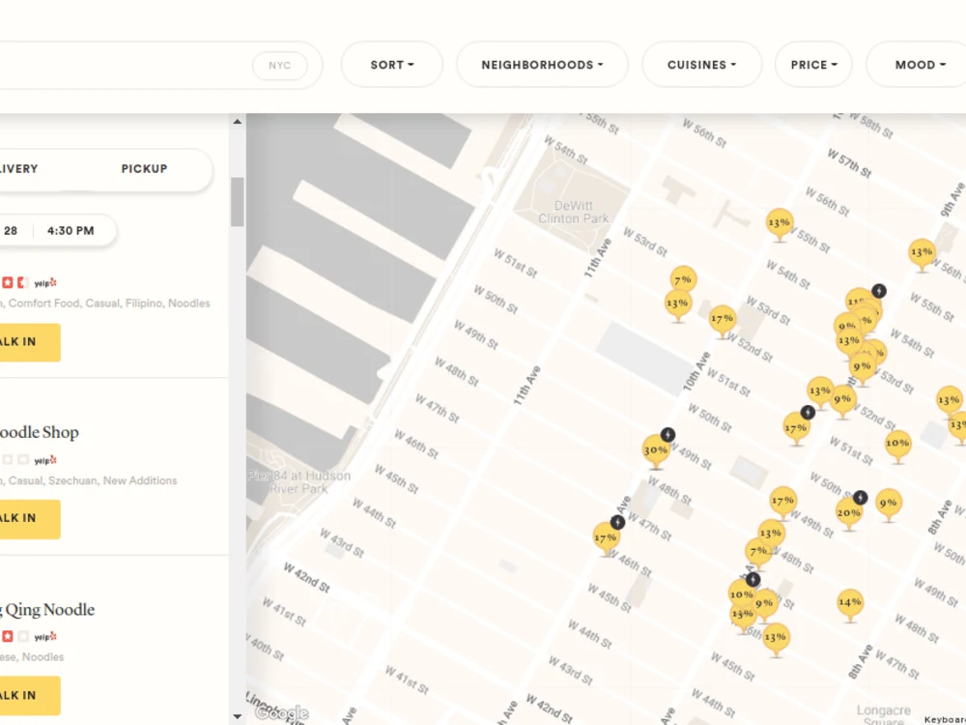Viewport: 966px width, 725px height.
Task: Open the CUISINES filter dropdown
Action: pos(701,65)
